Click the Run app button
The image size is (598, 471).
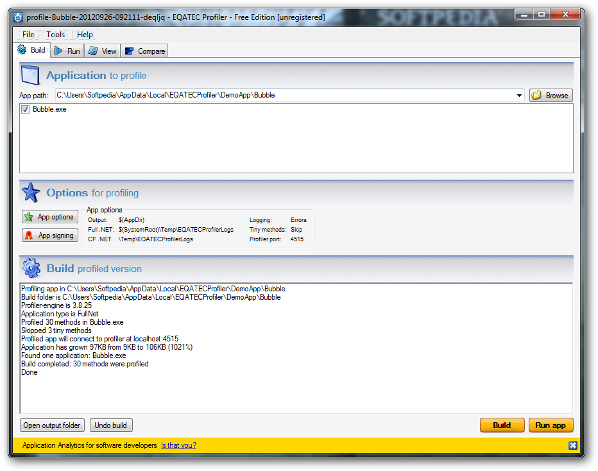(x=551, y=425)
